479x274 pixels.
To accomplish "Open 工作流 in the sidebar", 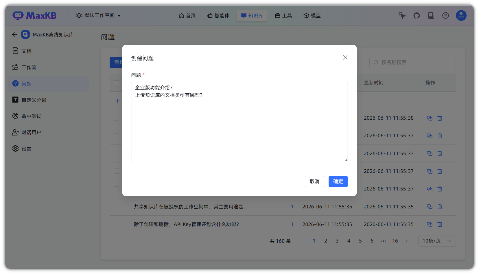I will click(x=49, y=67).
